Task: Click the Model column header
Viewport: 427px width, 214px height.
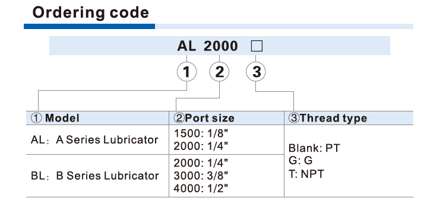Action: click(55, 118)
